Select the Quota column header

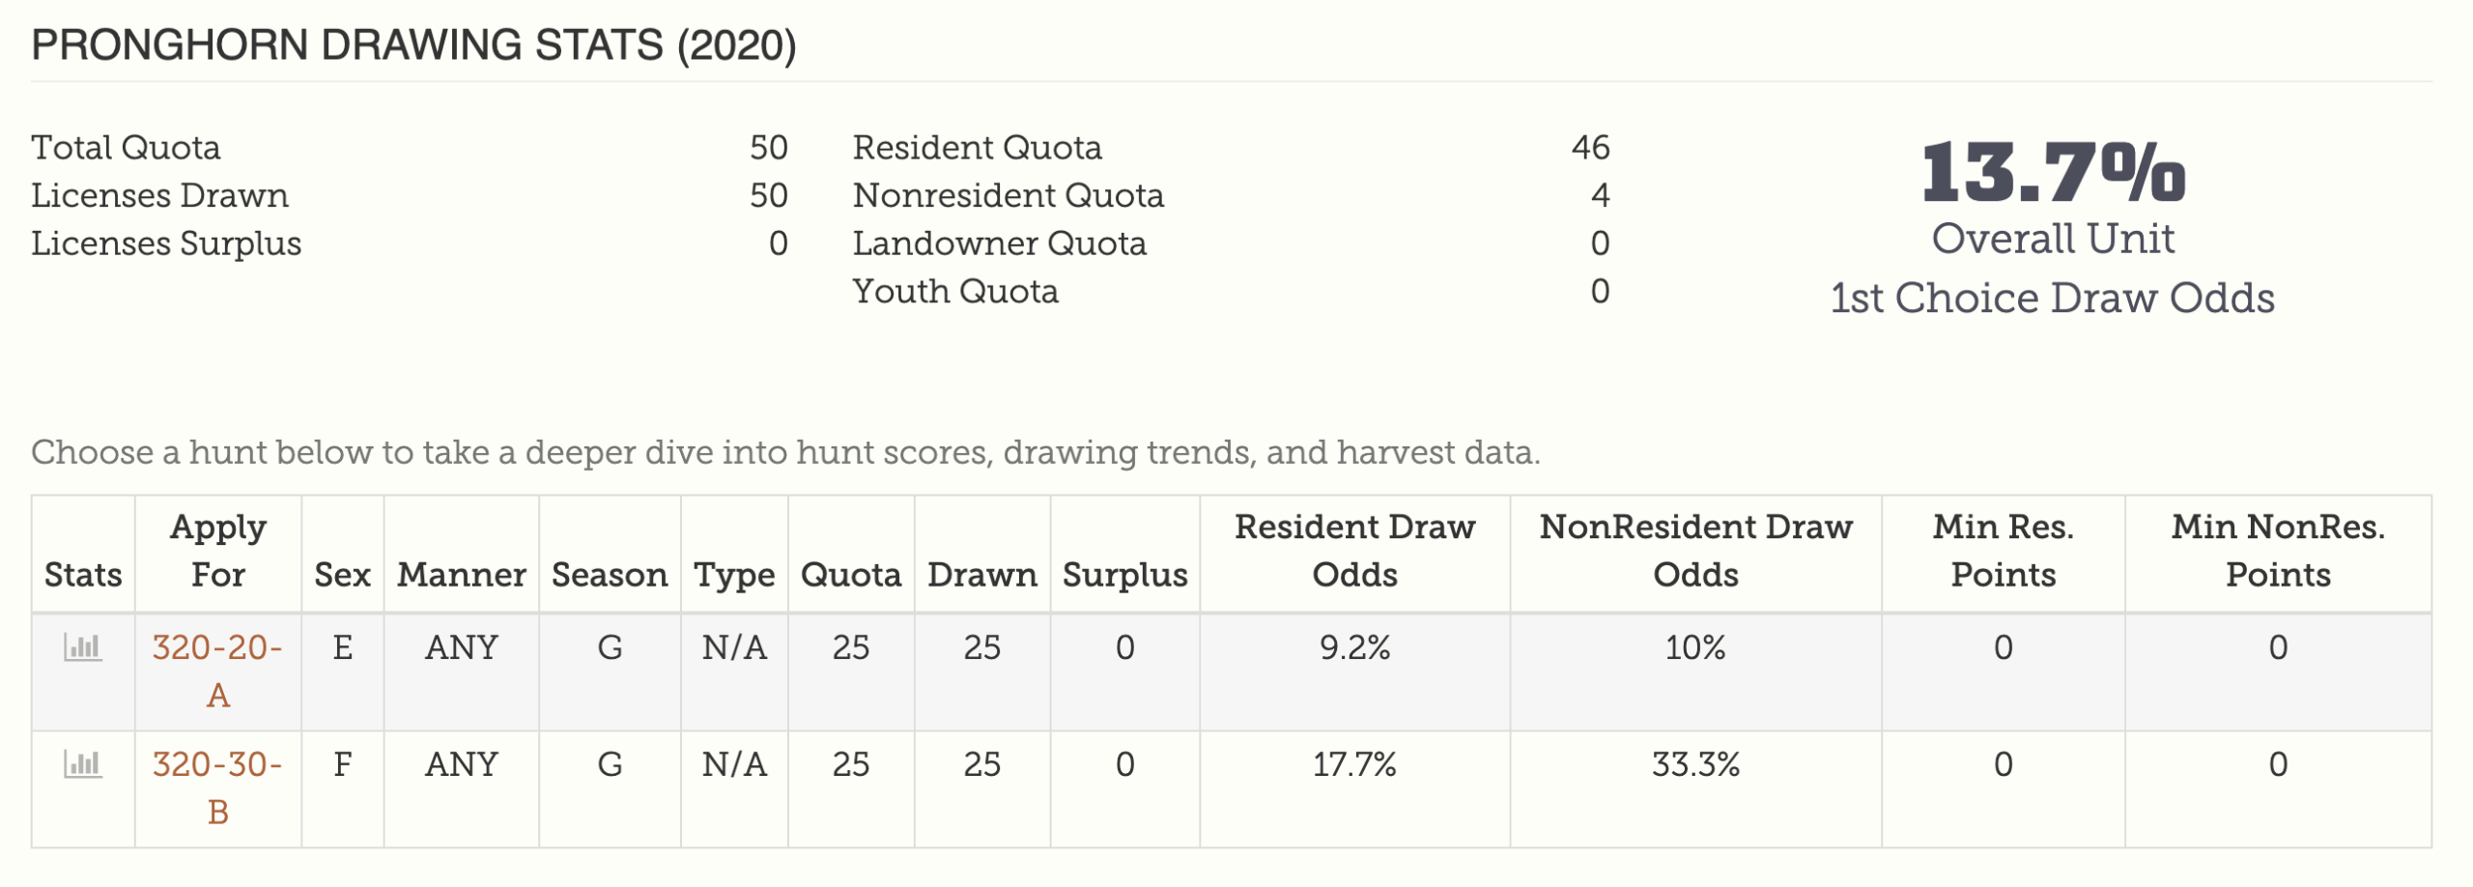coord(851,575)
